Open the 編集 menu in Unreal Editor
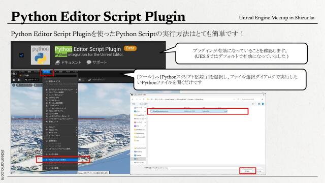The image size is (325, 183). [x=29, y=72]
